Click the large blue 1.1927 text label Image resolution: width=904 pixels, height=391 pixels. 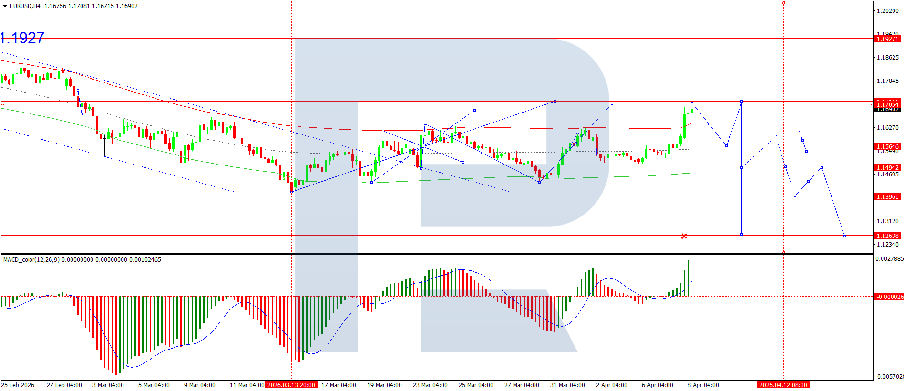coord(22,38)
